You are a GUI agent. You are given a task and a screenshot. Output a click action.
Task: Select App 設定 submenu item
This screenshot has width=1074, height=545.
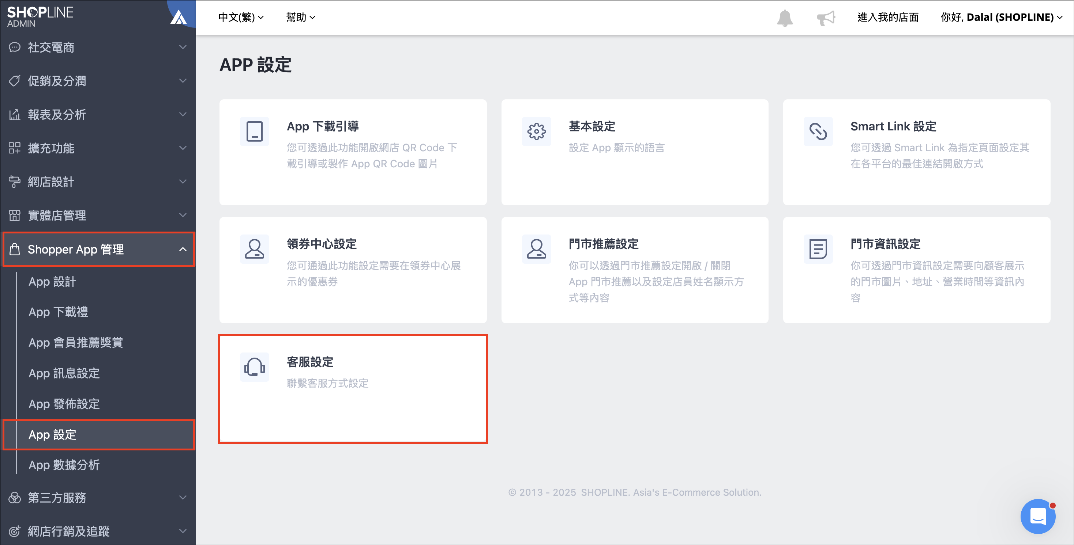tap(98, 435)
